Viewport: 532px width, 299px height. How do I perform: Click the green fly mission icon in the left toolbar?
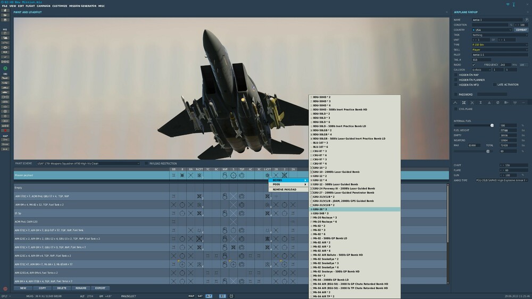tap(5, 68)
